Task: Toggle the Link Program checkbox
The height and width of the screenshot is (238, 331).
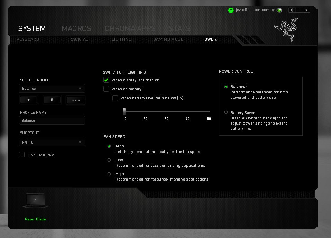Action: point(22,155)
